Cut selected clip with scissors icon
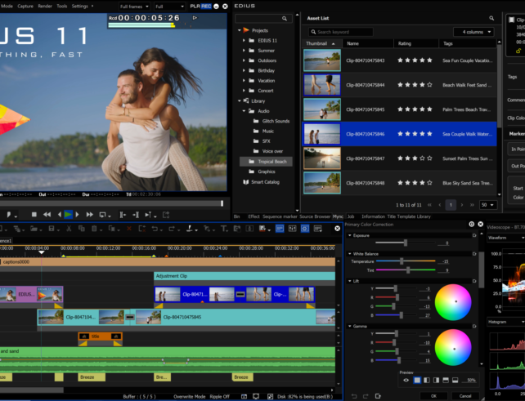 click(x=69, y=229)
